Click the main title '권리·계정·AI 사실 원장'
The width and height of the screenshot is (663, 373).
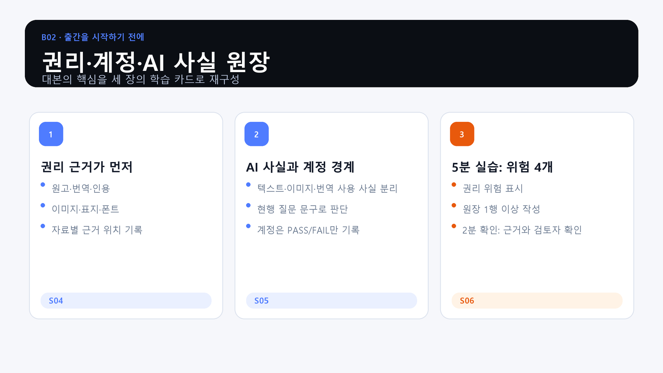coord(156,62)
